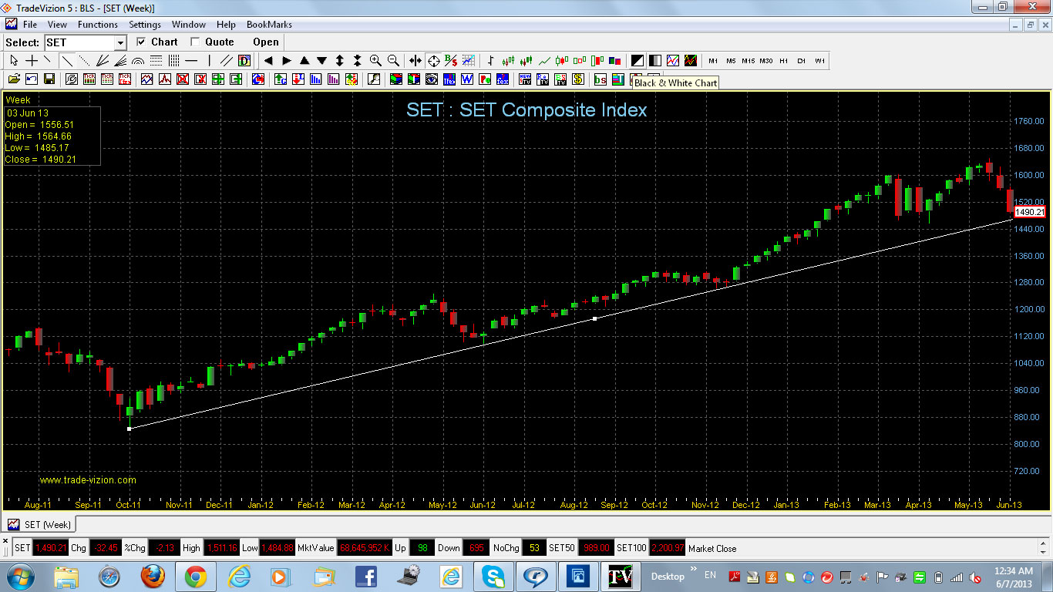Expand the Select symbol dropdown
Image resolution: width=1053 pixels, height=592 pixels.
pyautogui.click(x=120, y=42)
